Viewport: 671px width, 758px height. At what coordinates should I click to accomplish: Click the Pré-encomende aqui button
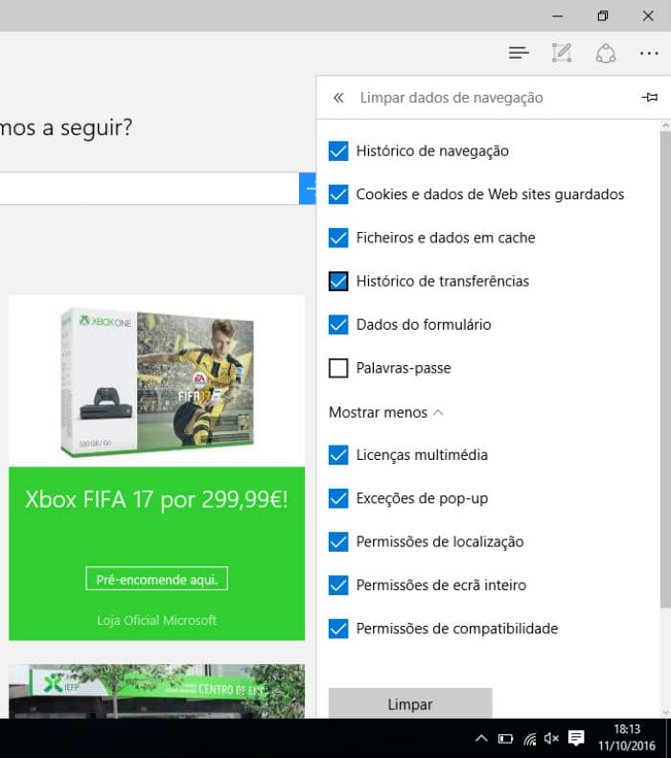pyautogui.click(x=156, y=579)
